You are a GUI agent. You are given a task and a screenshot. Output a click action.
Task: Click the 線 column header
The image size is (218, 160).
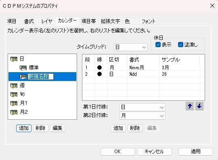(101, 60)
